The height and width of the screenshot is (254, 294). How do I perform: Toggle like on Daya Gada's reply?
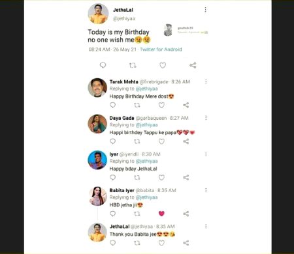pos(161,141)
